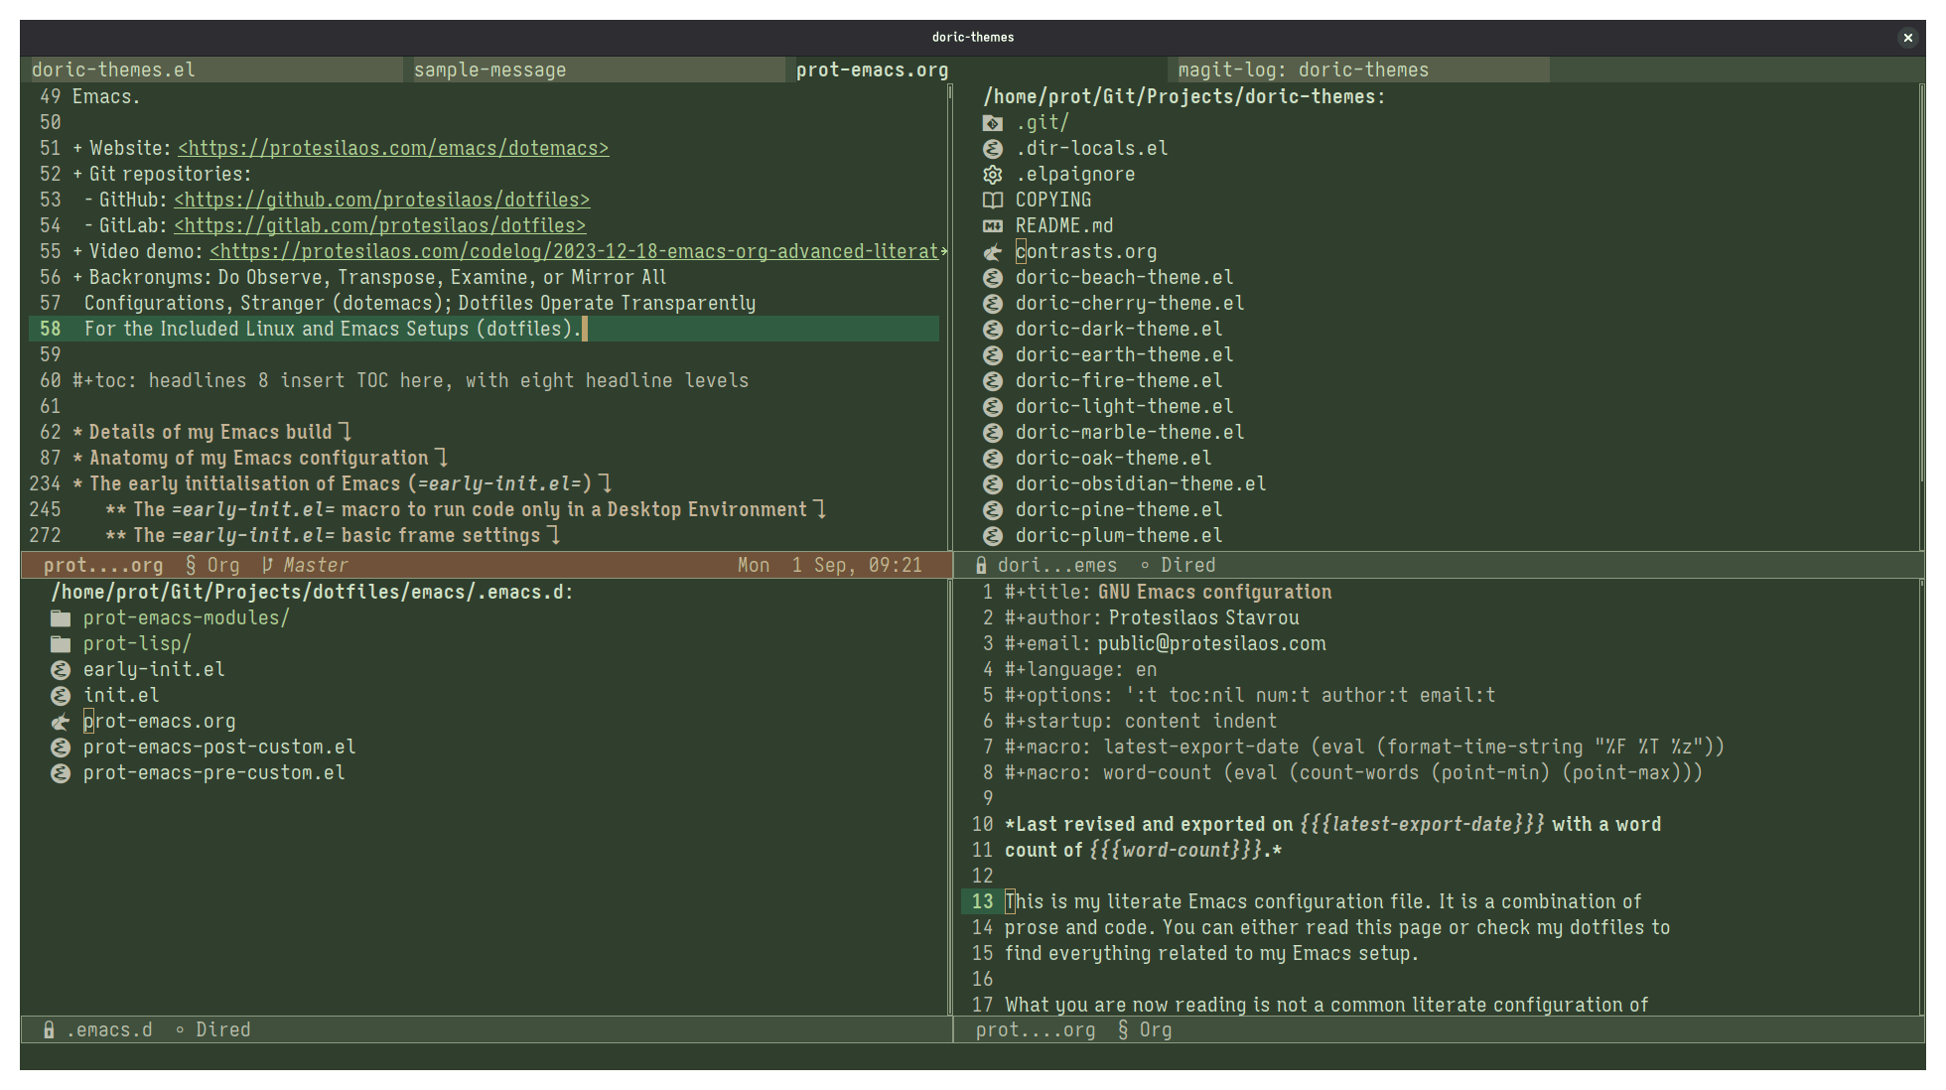Open the prot-emacs-modules/ directory
Image resolution: width=1946 pixels, height=1090 pixels.
(187, 617)
